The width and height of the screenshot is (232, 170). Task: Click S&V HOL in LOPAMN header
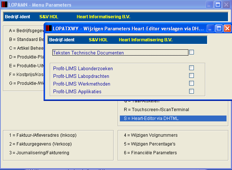[49, 17]
